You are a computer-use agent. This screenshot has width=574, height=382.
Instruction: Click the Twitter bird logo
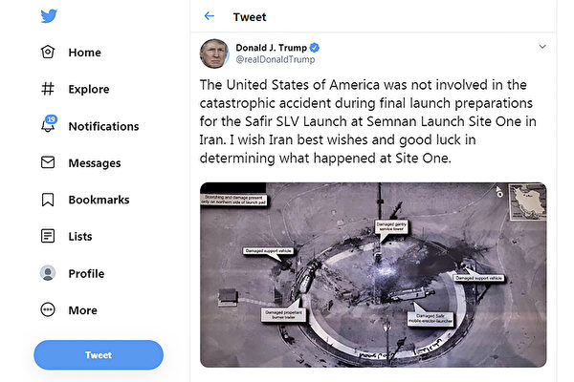click(x=49, y=17)
